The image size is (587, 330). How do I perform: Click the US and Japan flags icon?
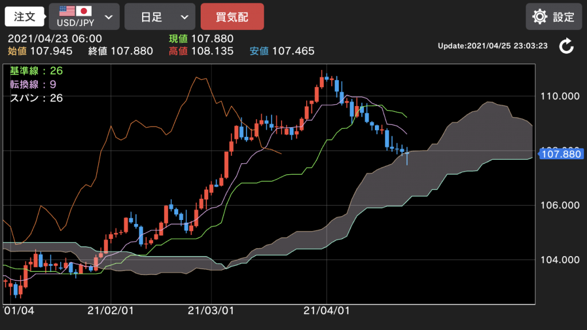[x=76, y=11]
